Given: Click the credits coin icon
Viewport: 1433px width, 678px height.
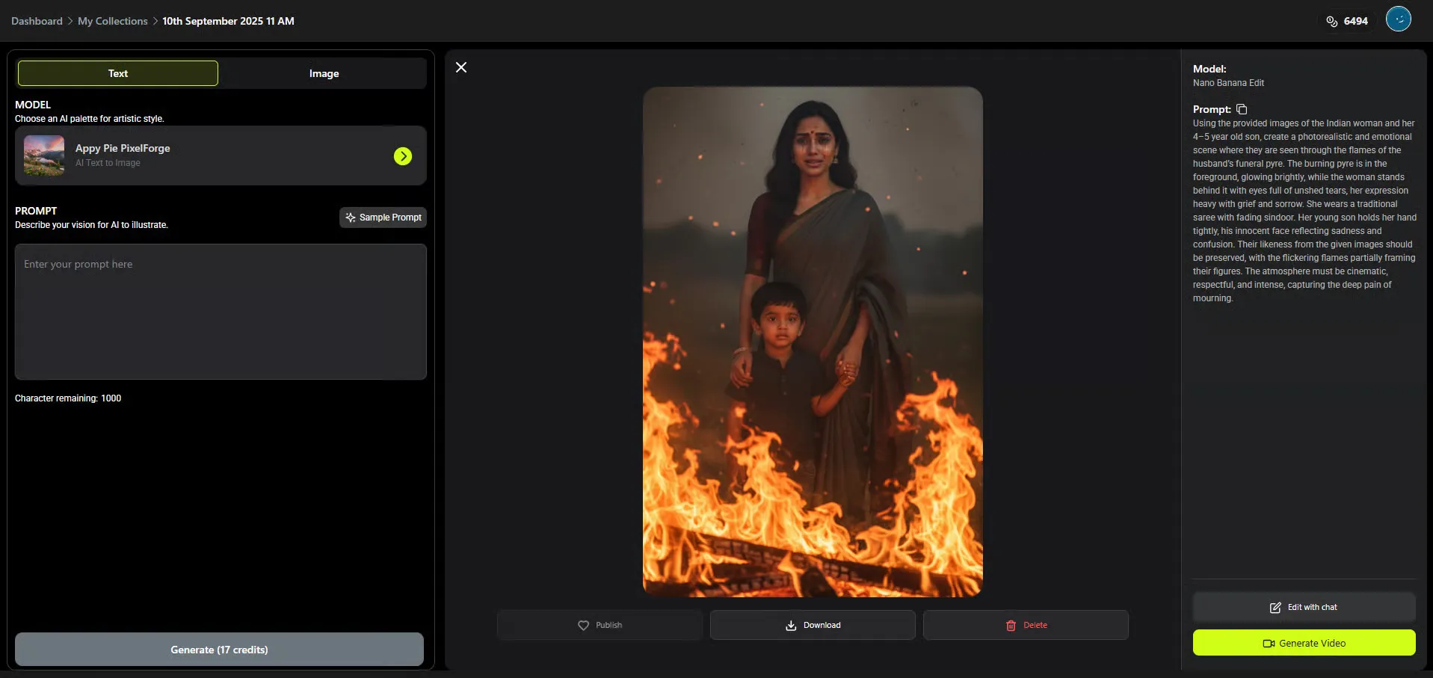Looking at the screenshot, I should tap(1331, 21).
